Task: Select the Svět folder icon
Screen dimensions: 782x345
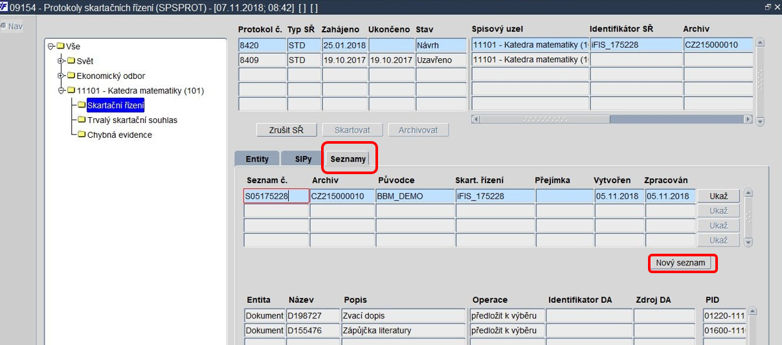Action: 71,61
